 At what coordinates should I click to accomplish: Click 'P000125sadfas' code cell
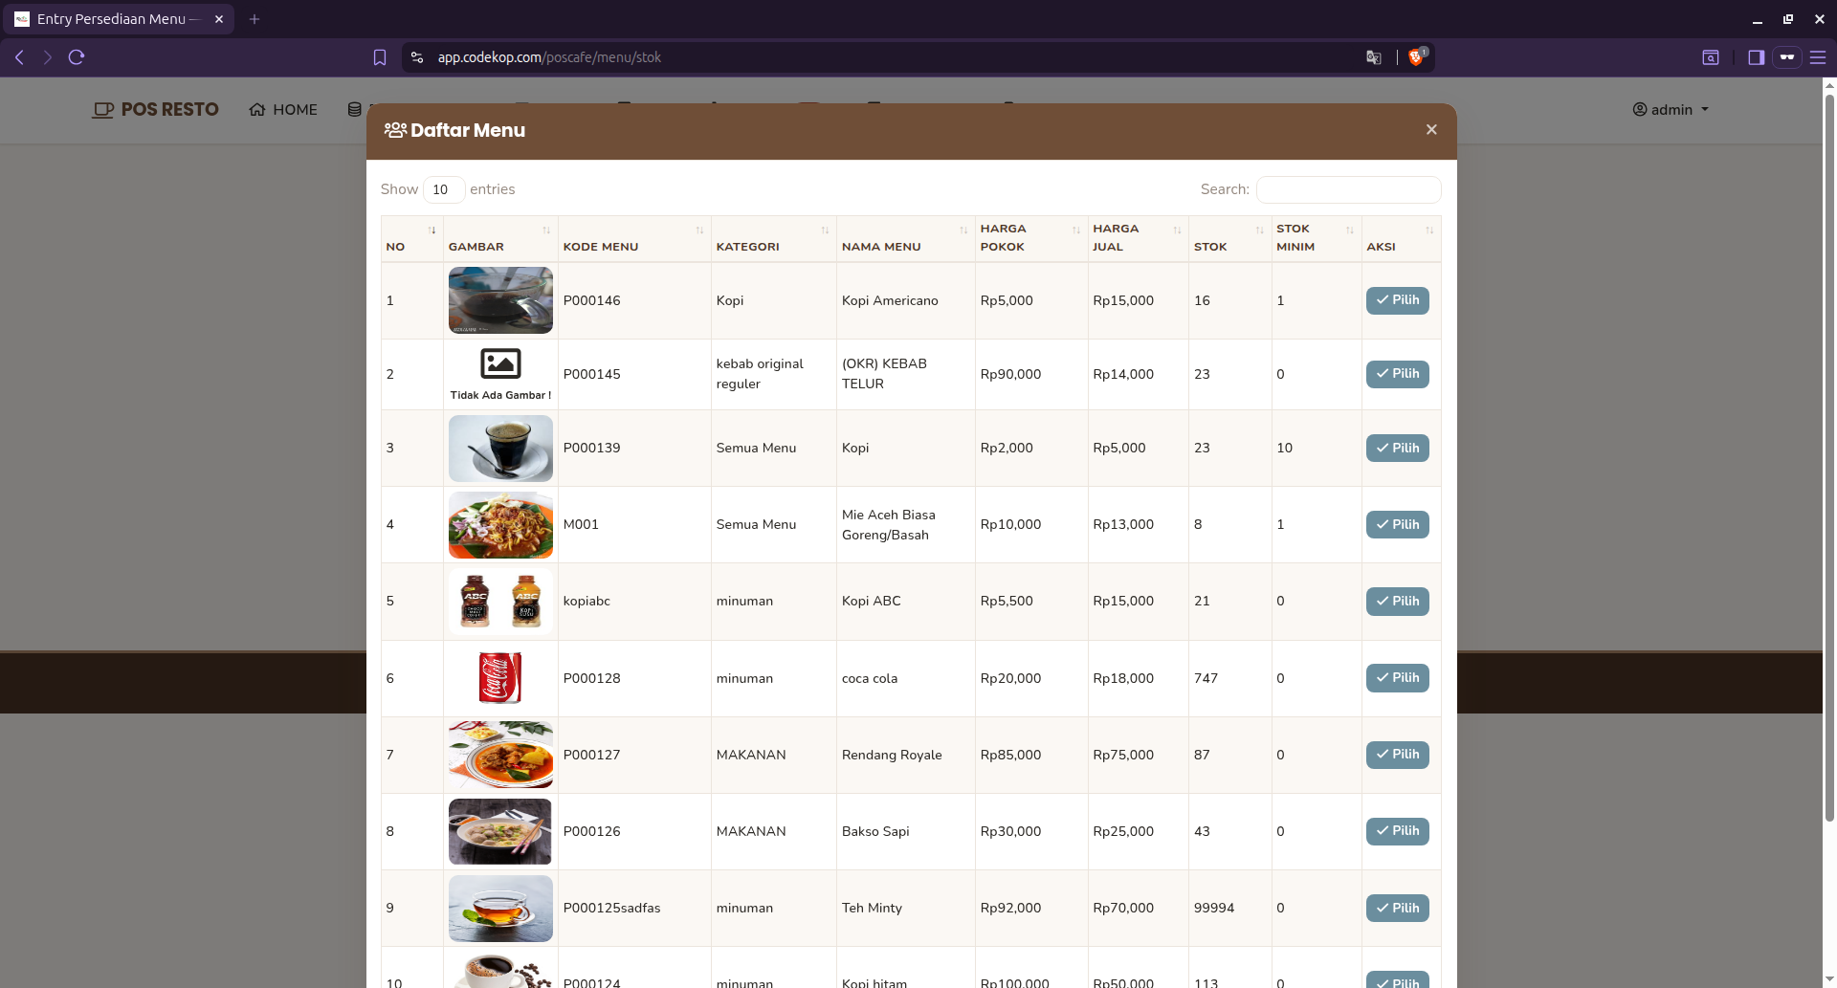634,908
